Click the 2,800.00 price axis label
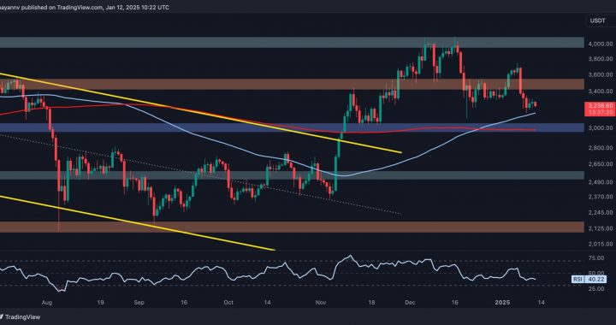Screen dimensions: 616x325 601,148
